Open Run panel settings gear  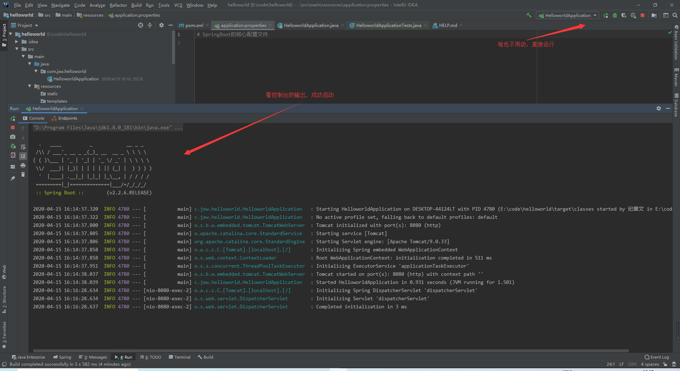tap(659, 108)
